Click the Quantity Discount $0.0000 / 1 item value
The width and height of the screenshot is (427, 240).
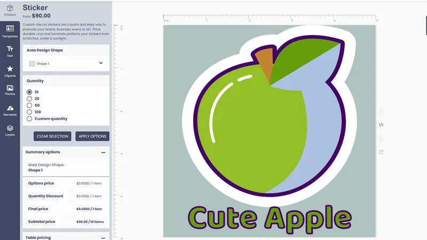pyautogui.click(x=89, y=196)
